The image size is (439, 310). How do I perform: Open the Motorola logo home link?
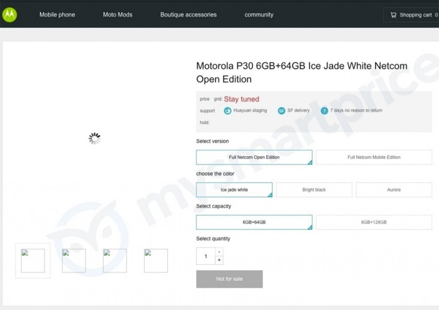point(9,15)
